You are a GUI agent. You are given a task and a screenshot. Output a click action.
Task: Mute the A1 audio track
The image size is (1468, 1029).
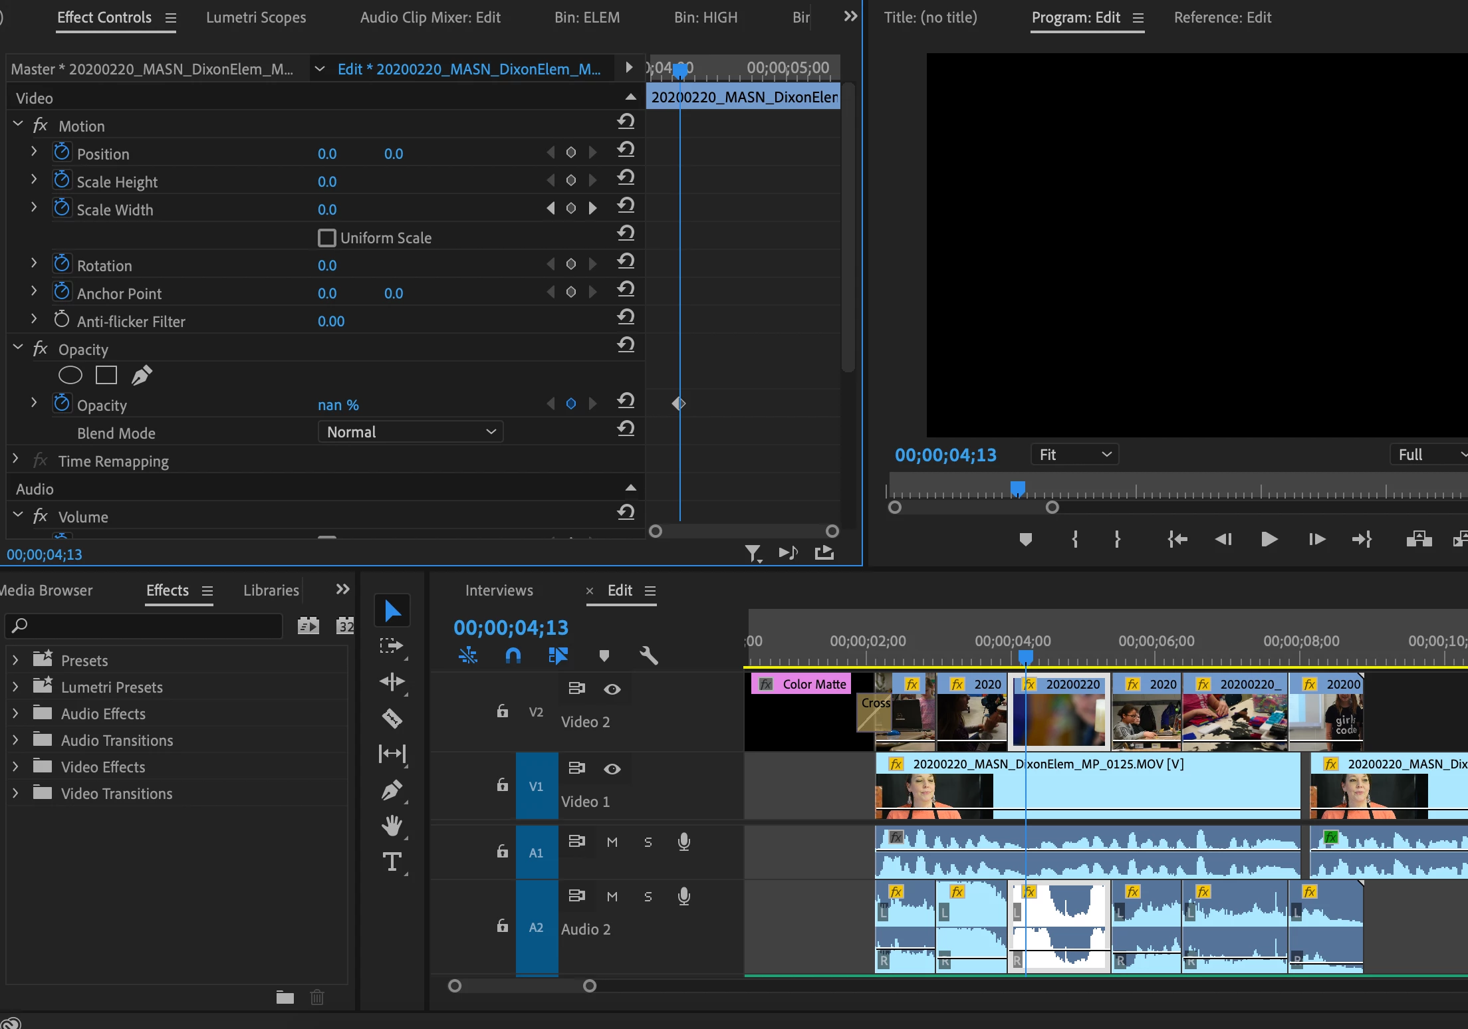(x=612, y=842)
